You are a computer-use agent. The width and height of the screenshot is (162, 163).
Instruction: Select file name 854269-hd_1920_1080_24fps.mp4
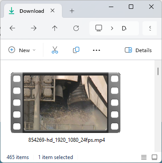[66, 140]
